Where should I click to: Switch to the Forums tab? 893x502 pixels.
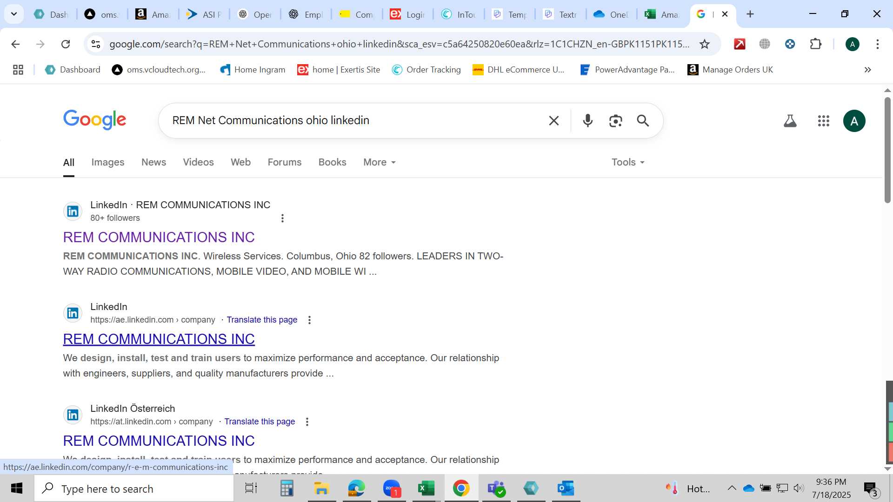point(284,162)
